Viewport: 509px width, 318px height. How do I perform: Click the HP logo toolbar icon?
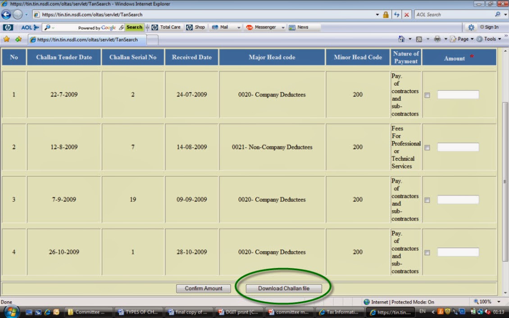[8, 27]
